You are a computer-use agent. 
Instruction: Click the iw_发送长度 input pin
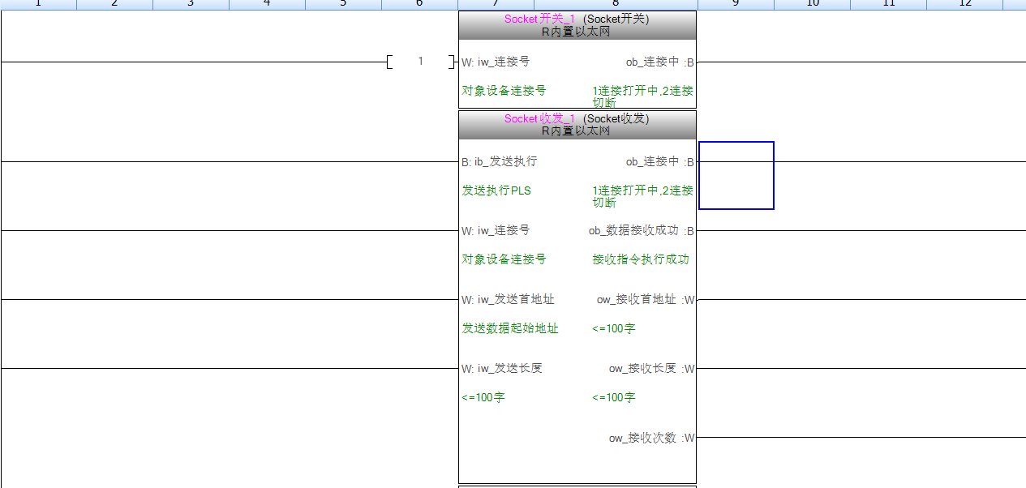pyautogui.click(x=501, y=369)
